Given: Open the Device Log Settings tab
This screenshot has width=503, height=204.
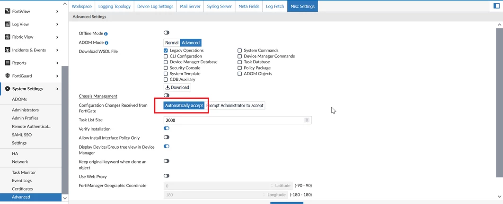Looking at the screenshot, I should click(155, 6).
